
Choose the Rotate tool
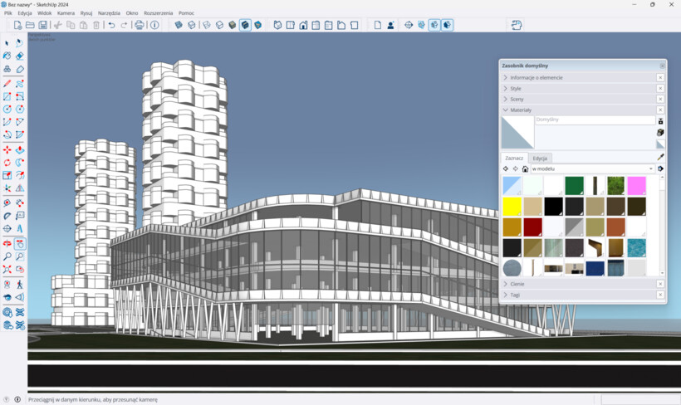(x=7, y=163)
